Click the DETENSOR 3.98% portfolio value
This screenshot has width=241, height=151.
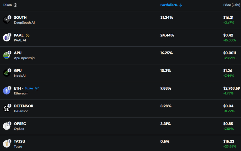[x=166, y=106]
